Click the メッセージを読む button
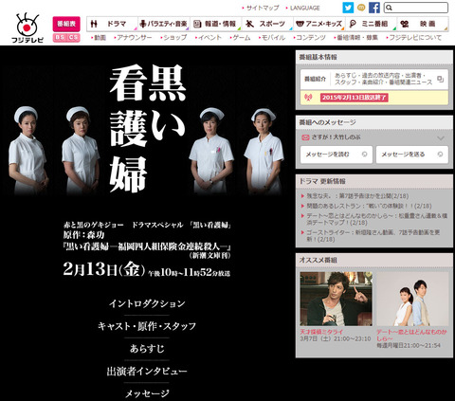Image resolution: width=455 pixels, height=401 pixels. 337,155
